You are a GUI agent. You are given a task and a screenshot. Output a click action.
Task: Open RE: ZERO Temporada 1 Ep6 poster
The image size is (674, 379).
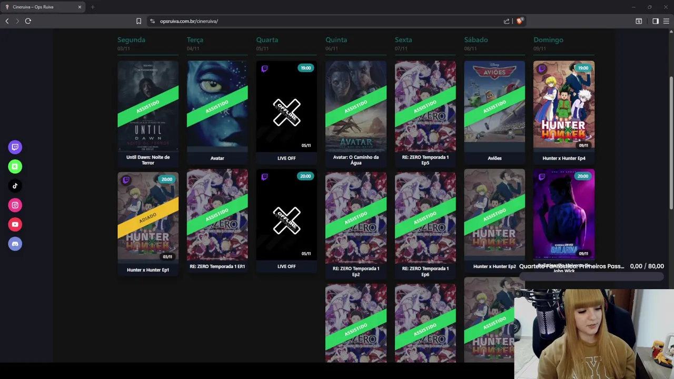pyautogui.click(x=425, y=217)
